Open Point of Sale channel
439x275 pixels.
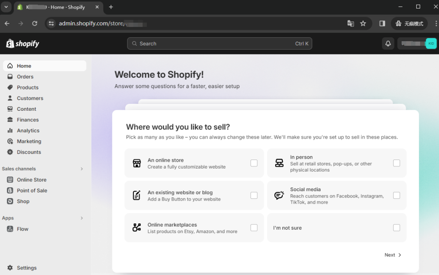pos(45,190)
